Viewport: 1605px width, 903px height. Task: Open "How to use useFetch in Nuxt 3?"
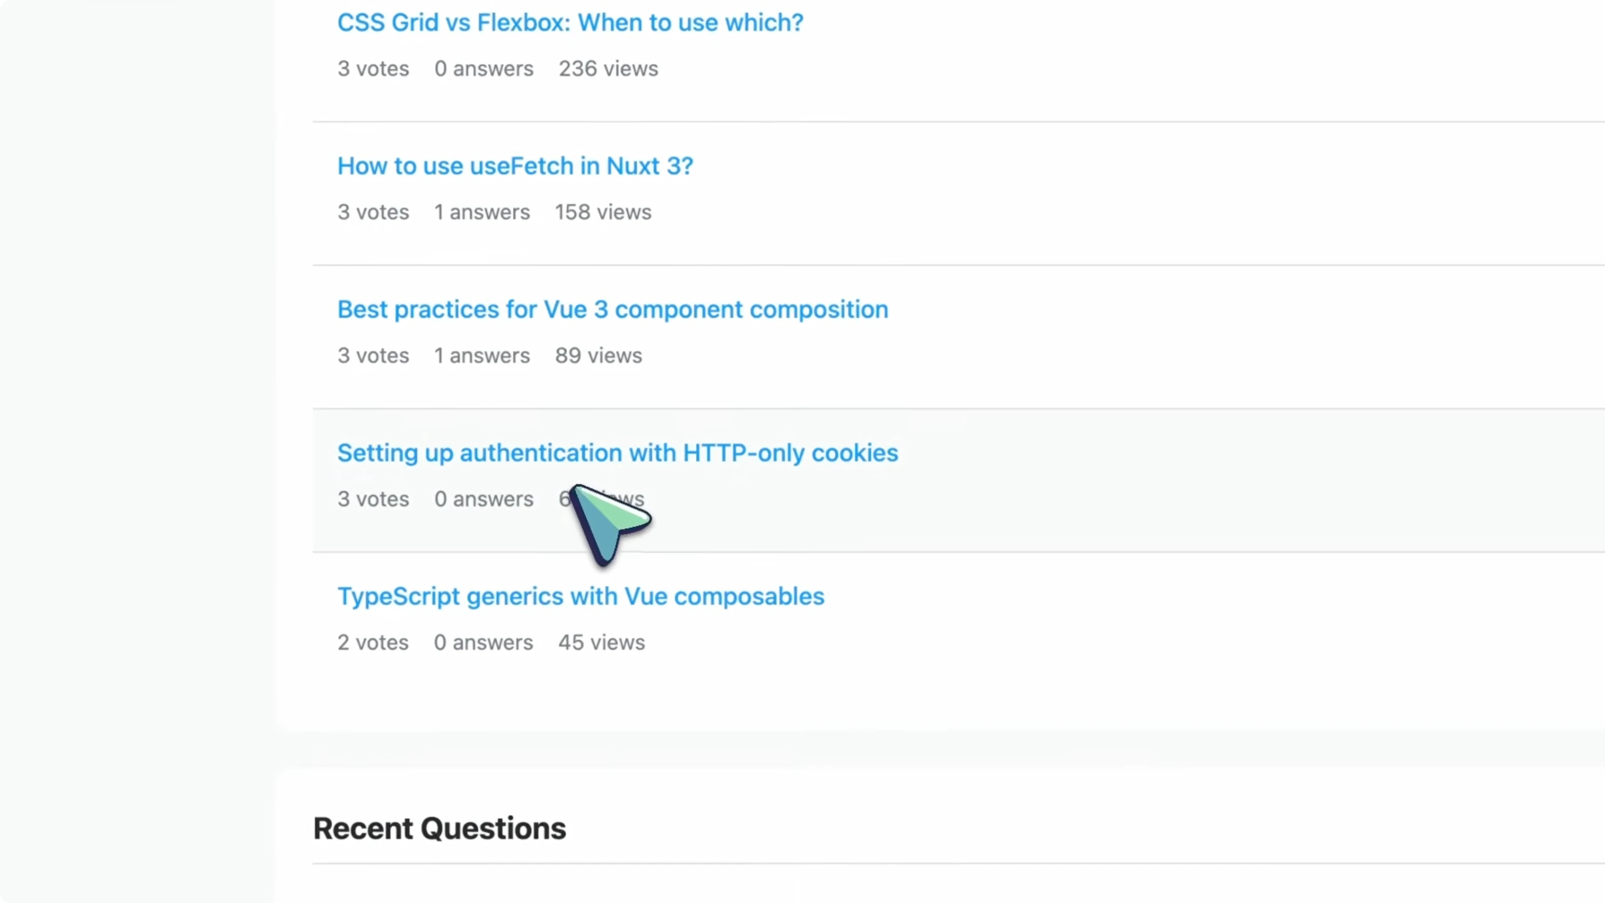[x=515, y=166]
